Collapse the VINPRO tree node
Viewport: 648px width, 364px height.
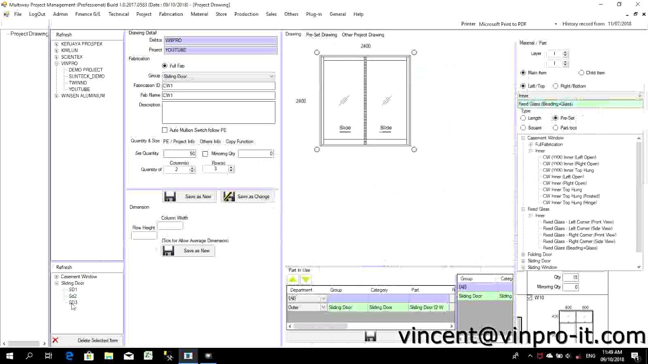pyautogui.click(x=57, y=64)
